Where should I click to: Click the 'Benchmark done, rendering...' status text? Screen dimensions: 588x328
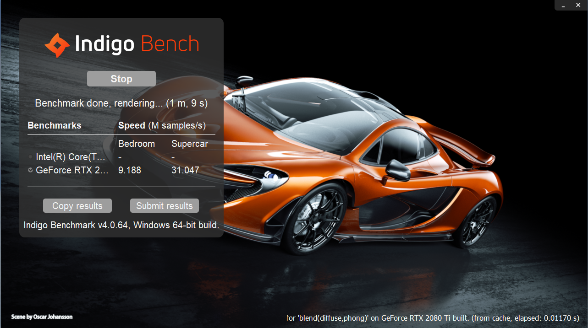pos(121,103)
